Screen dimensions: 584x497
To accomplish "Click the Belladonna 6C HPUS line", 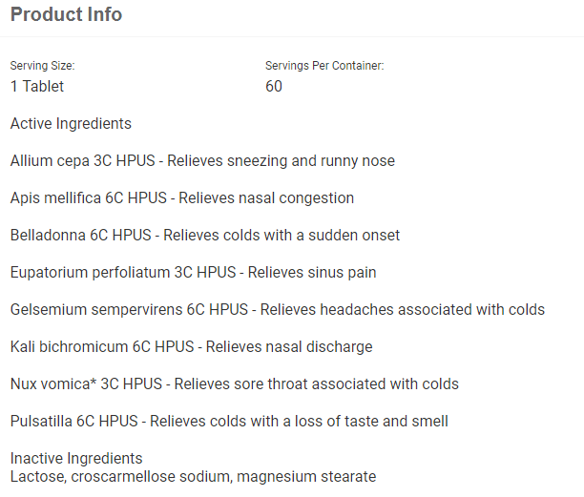I will point(205,235).
